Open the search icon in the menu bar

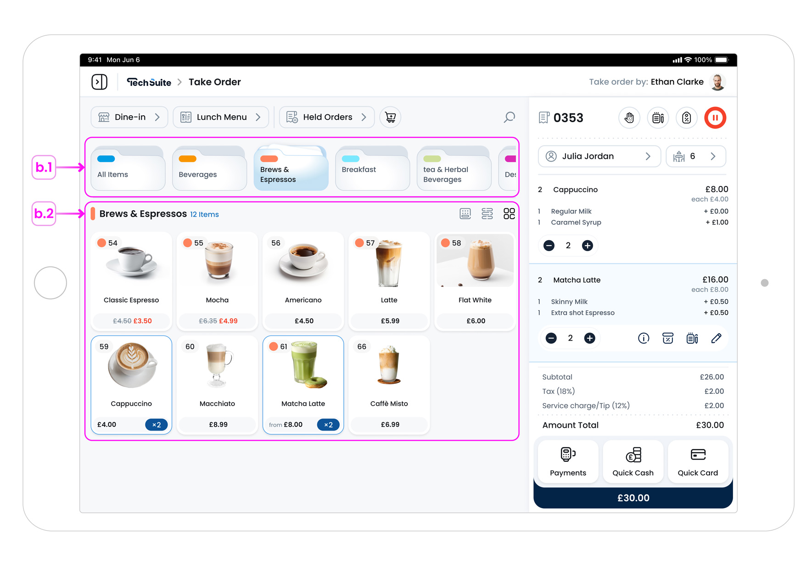coord(509,118)
